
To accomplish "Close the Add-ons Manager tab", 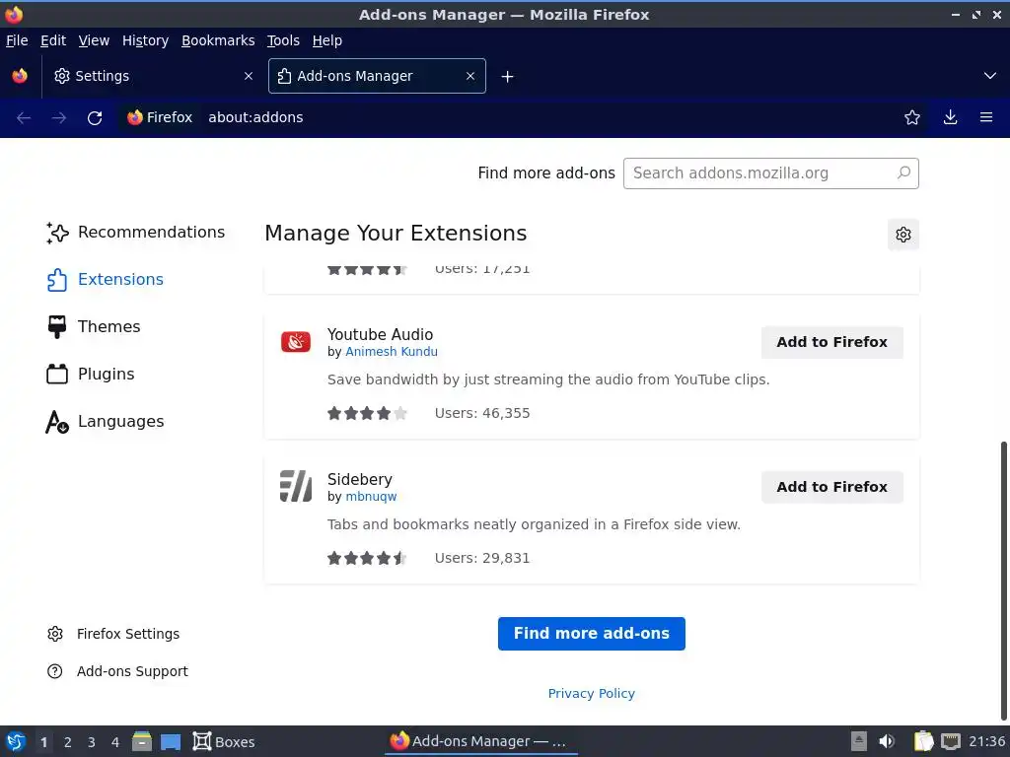I will coord(470,76).
